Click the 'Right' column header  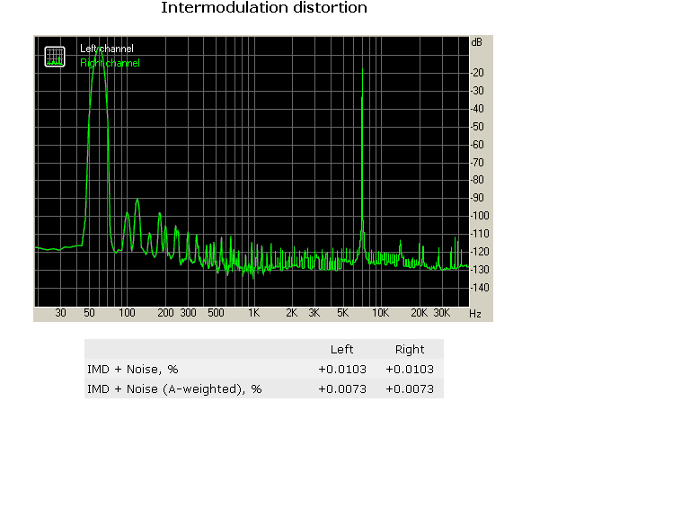pos(410,349)
